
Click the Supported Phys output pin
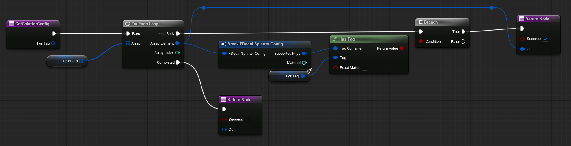tap(304, 54)
